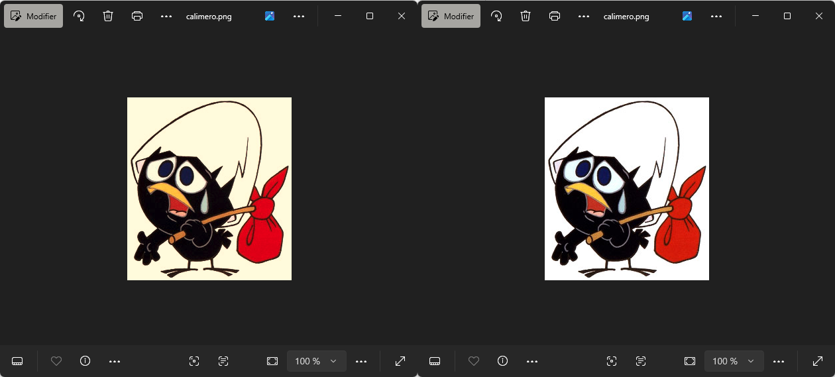Open more toolbar options beside print in left window
The width and height of the screenshot is (835, 377).
coord(166,16)
